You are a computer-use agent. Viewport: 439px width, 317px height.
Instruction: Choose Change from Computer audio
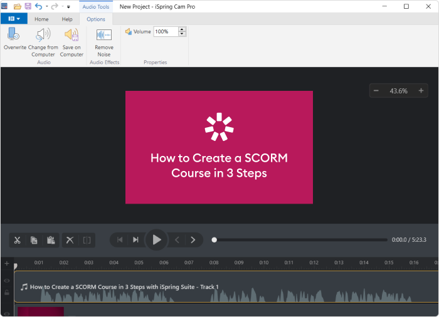point(43,42)
